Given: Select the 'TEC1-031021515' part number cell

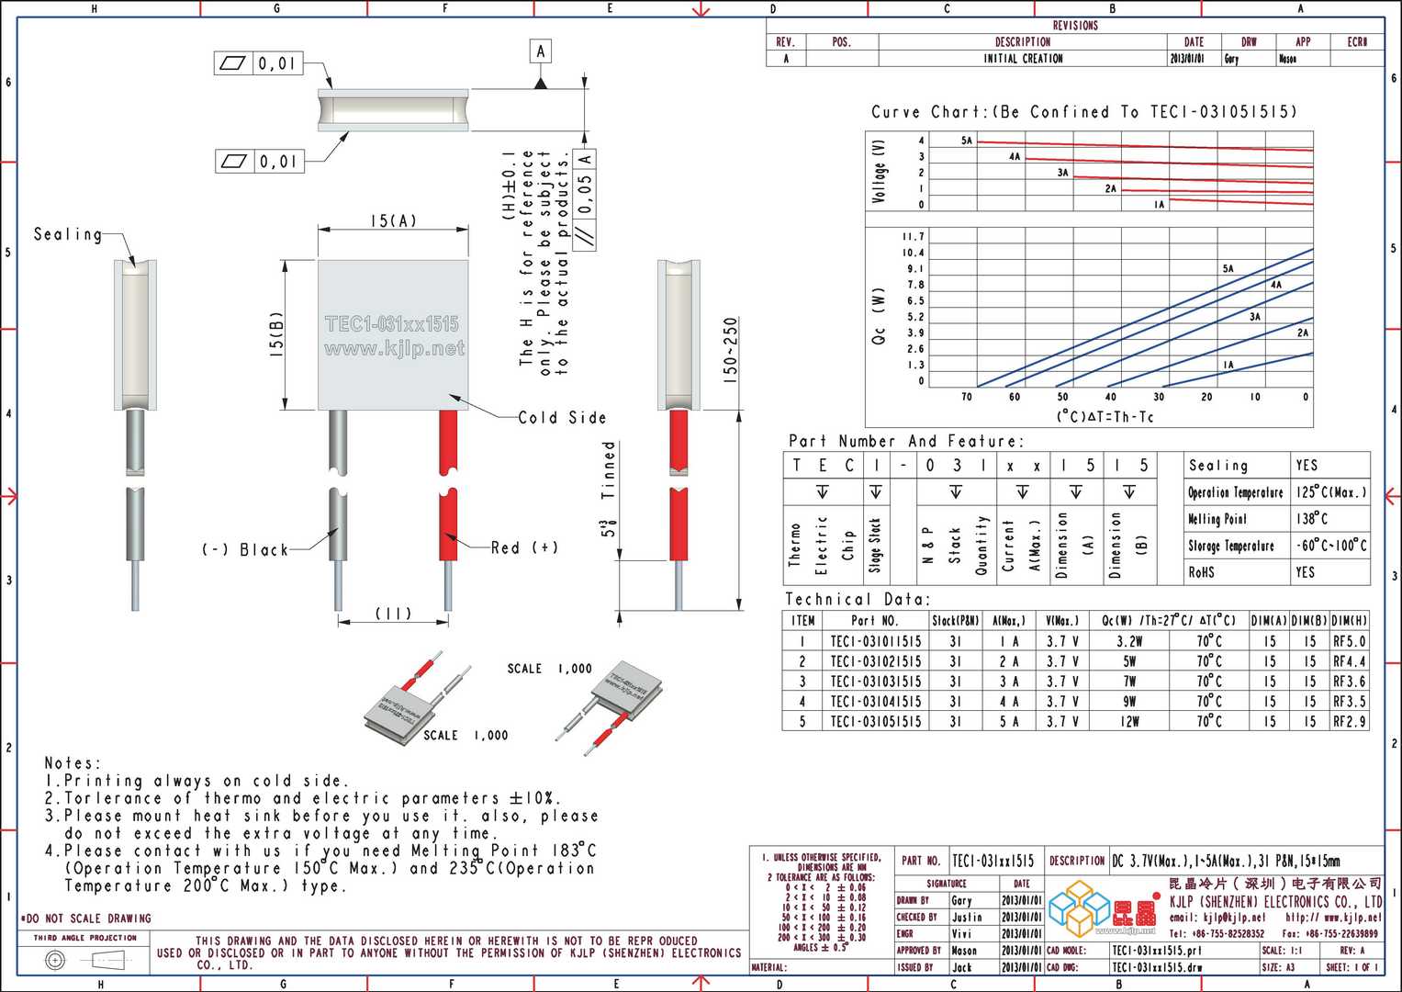Looking at the screenshot, I should [x=876, y=661].
